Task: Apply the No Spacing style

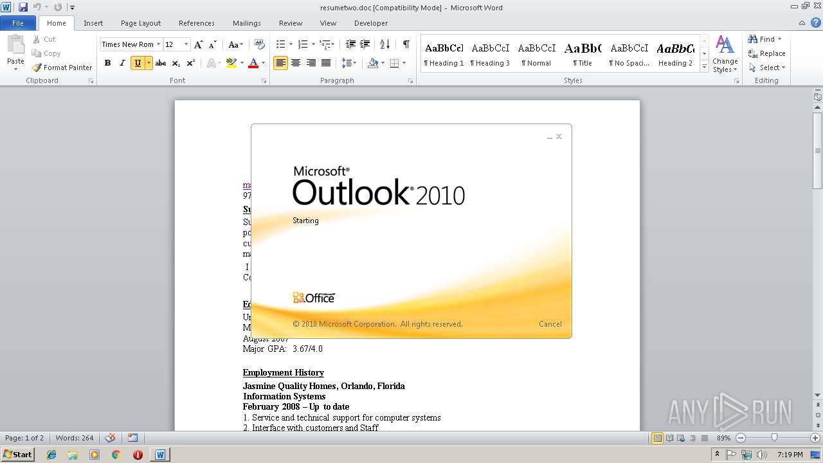Action: coord(629,54)
